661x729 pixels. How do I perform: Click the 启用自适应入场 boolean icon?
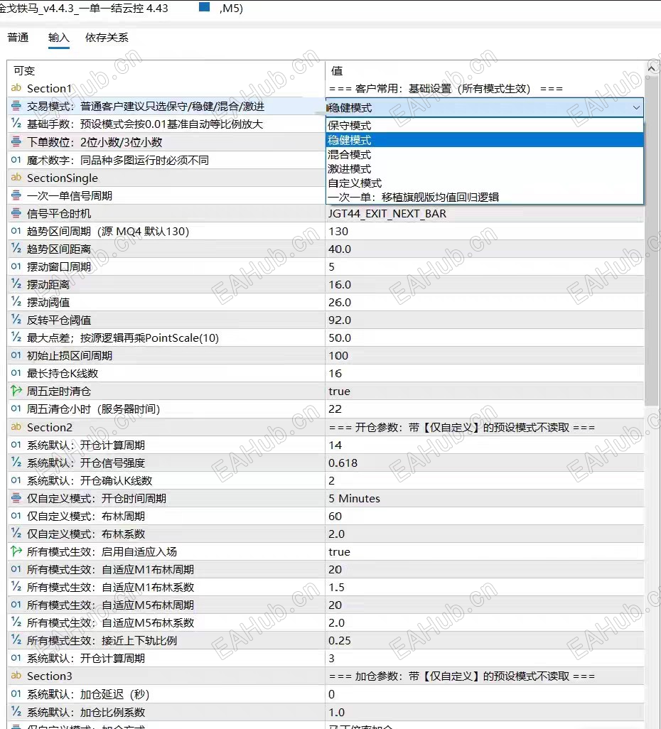pos(16,551)
